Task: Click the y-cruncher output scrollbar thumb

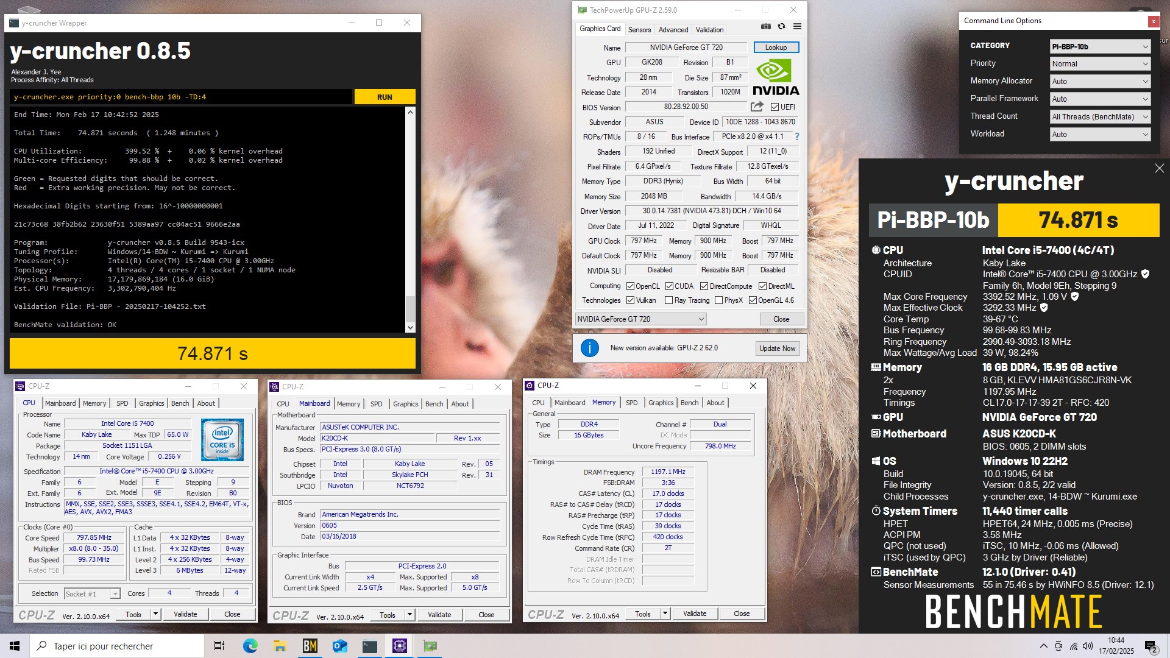Action: (410, 308)
